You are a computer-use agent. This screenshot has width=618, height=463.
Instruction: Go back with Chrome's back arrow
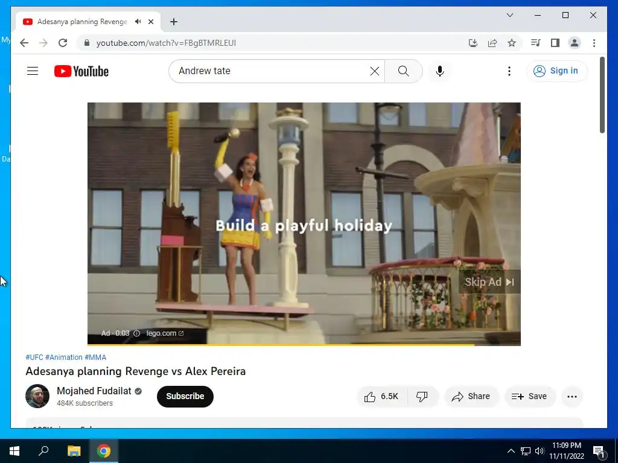24,43
